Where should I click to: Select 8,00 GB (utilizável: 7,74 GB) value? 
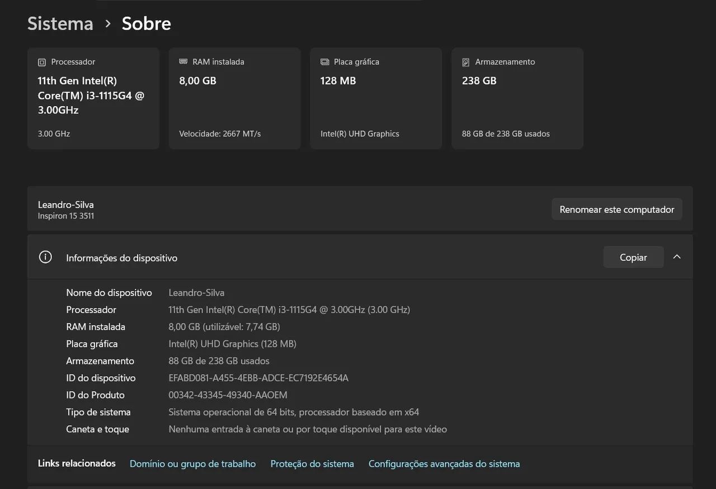click(x=224, y=326)
